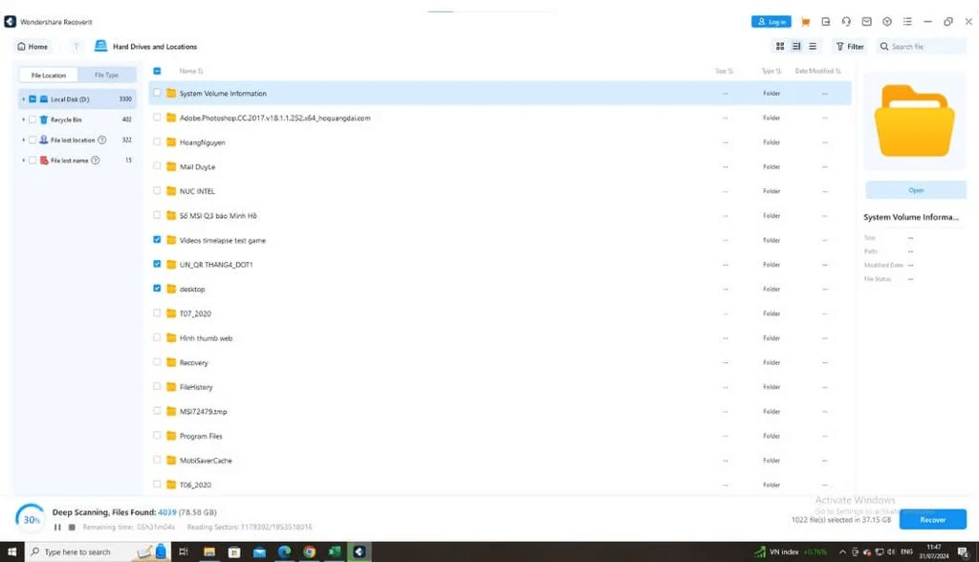Click the help icon beside File lost name
This screenshot has height=562, width=979.
click(x=95, y=161)
